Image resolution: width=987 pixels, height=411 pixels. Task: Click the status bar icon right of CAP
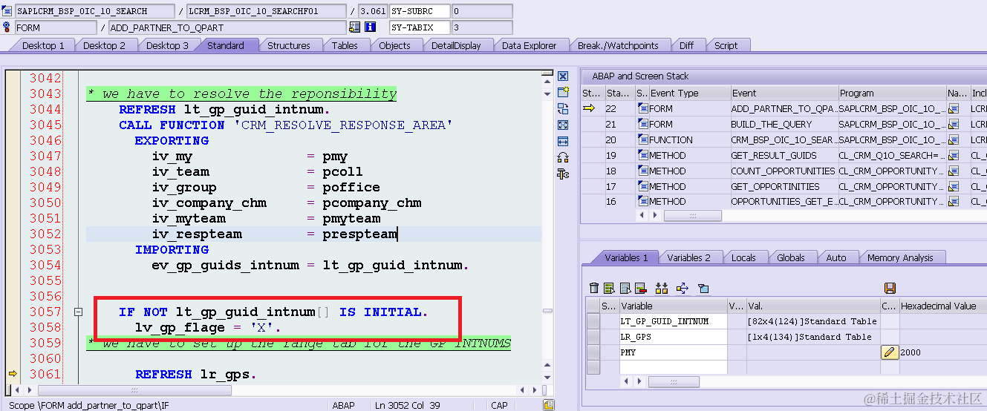click(x=549, y=405)
